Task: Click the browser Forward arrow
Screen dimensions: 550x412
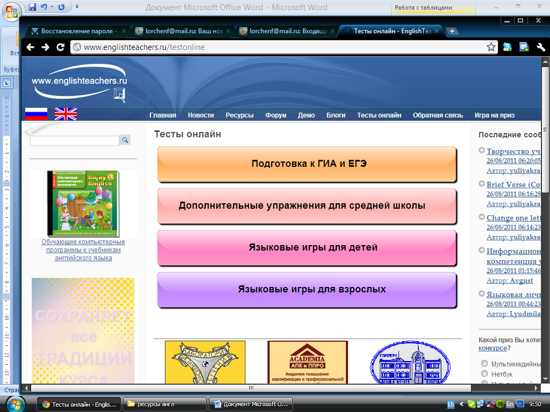Action: (x=45, y=47)
